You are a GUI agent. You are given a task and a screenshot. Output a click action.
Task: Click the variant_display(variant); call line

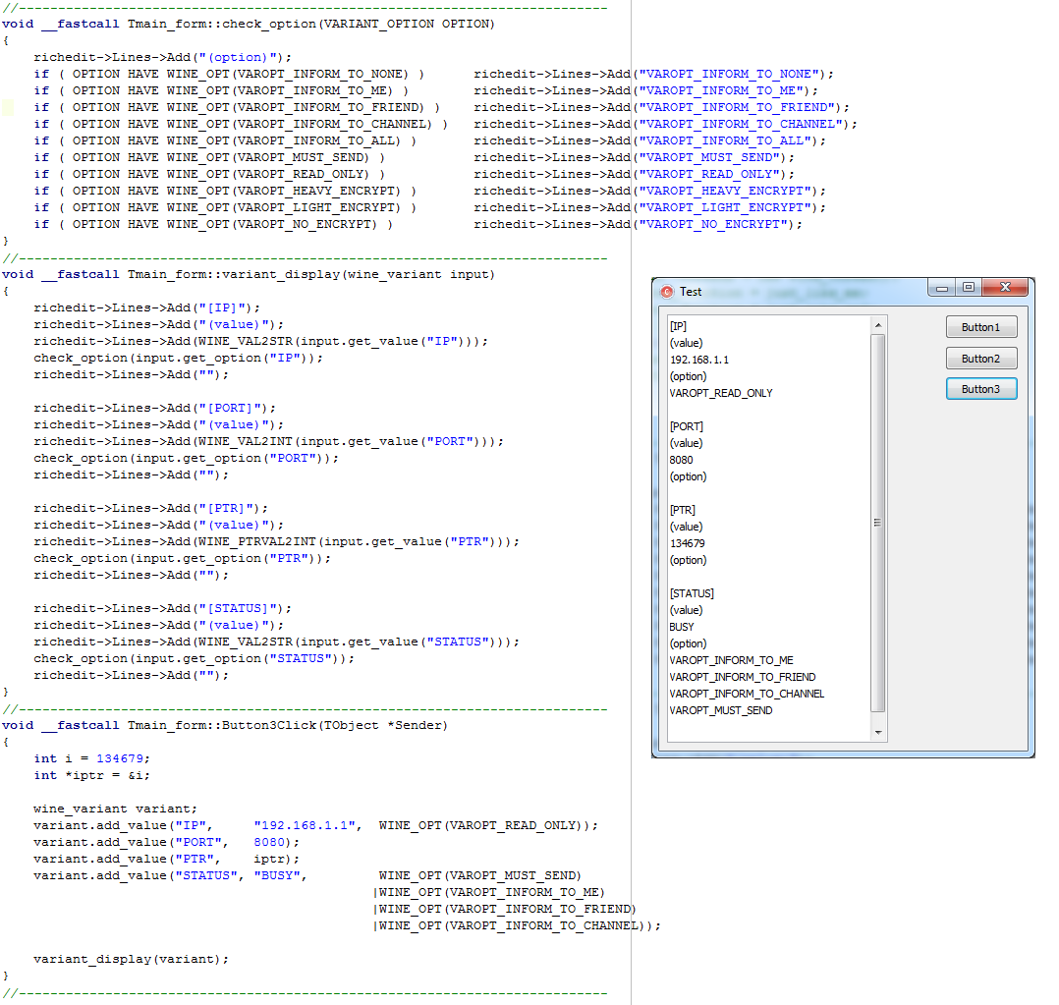(131, 959)
